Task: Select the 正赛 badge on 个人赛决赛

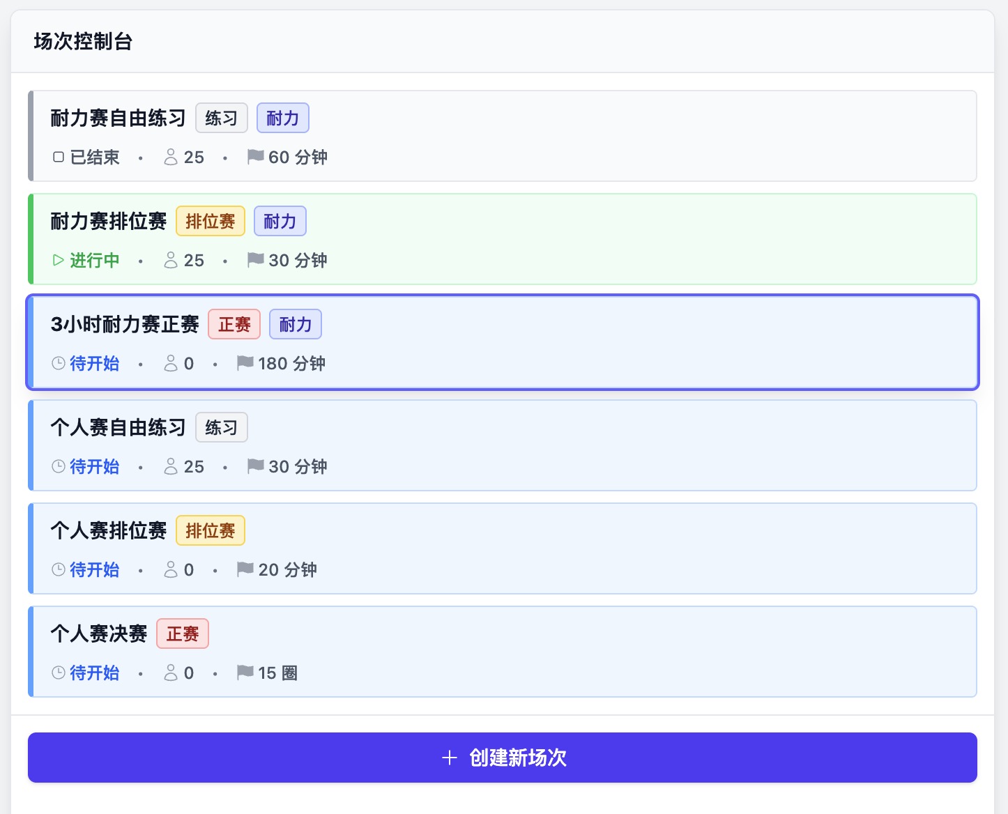Action: point(183,633)
